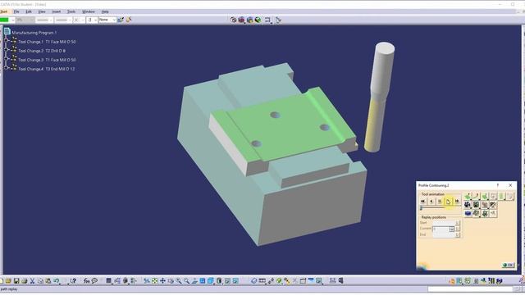This screenshot has width=525, height=295.
Task: Click the Print icon in bottom toolbar
Action: tap(24, 281)
